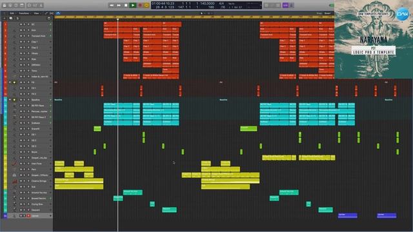Open the Snap mode dropdown
This screenshot has width=413, height=232.
[x=327, y=13]
